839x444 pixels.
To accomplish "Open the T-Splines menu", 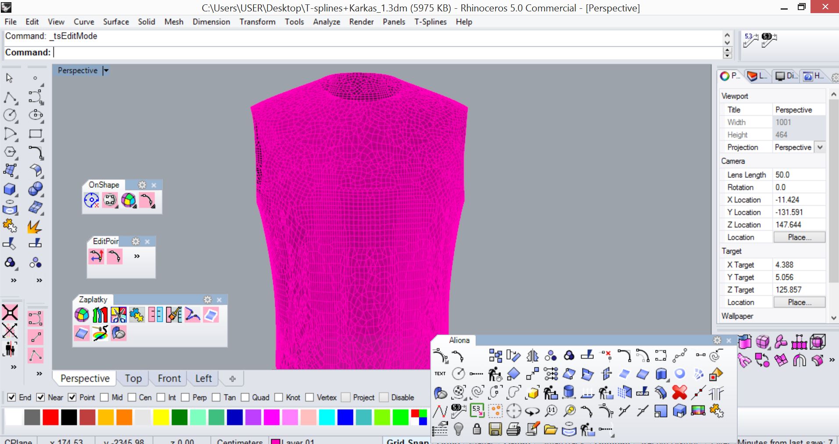I will point(430,22).
